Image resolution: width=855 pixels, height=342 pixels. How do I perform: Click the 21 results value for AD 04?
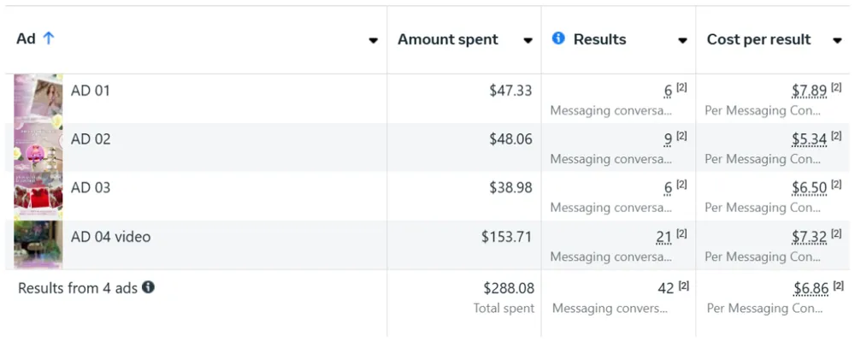click(x=663, y=238)
